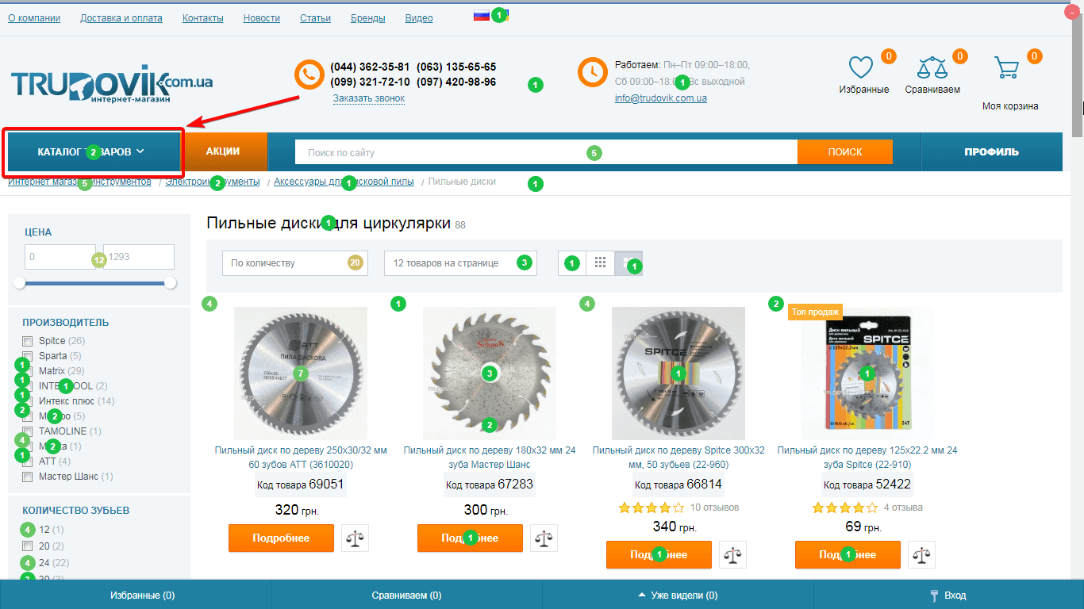Open the Видео page
This screenshot has height=609, width=1084.
pos(419,18)
